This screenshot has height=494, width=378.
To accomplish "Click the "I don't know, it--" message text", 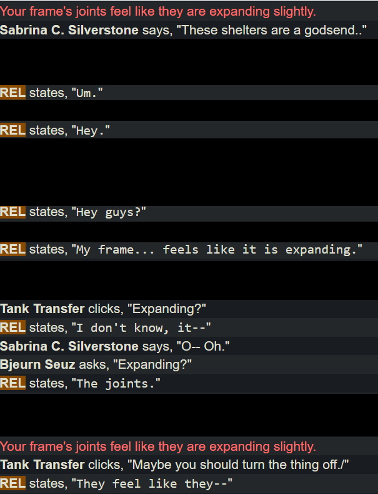I will (141, 327).
